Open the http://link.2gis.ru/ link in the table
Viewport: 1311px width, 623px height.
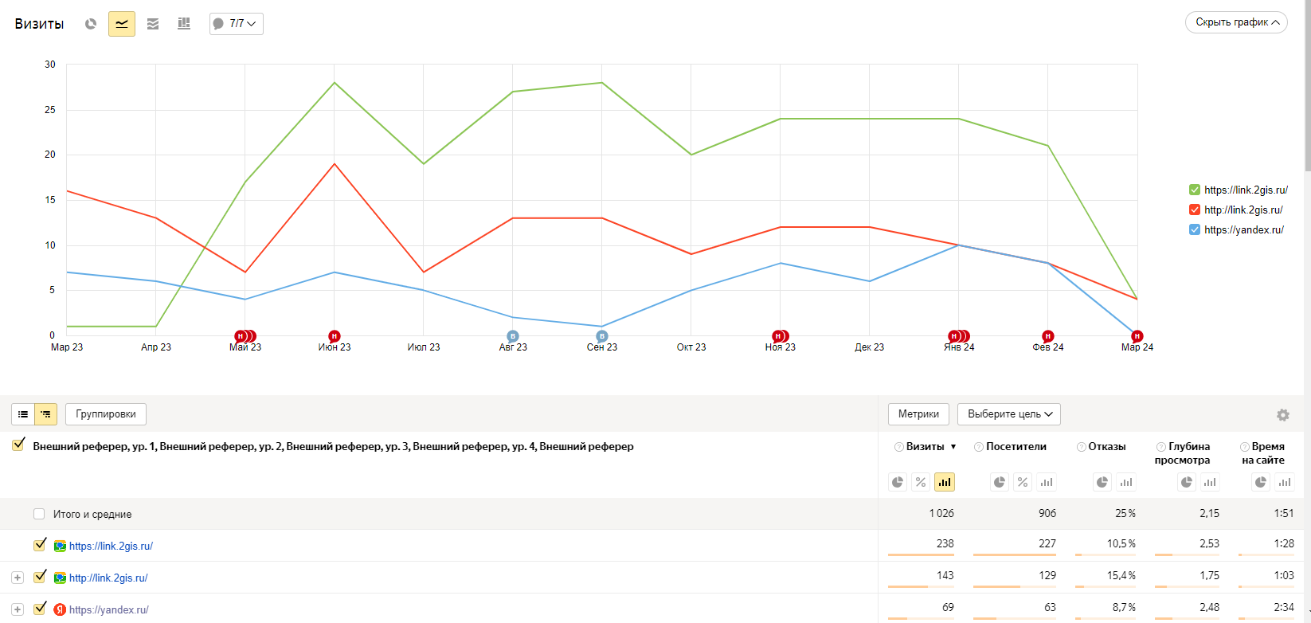pos(108,578)
